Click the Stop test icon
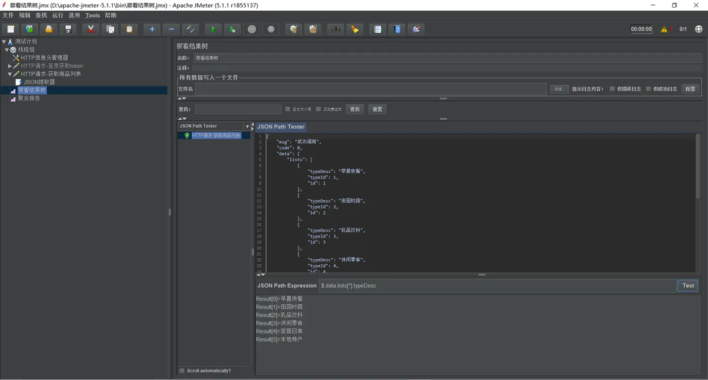 click(x=251, y=29)
